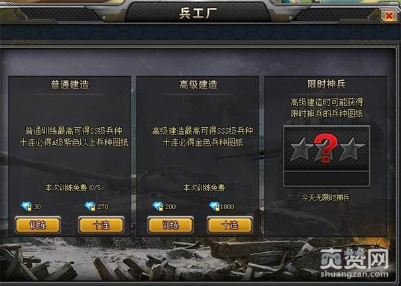Close the 兵工厂 window with red X
This screenshot has height=286, width=401.
pos(388,16)
